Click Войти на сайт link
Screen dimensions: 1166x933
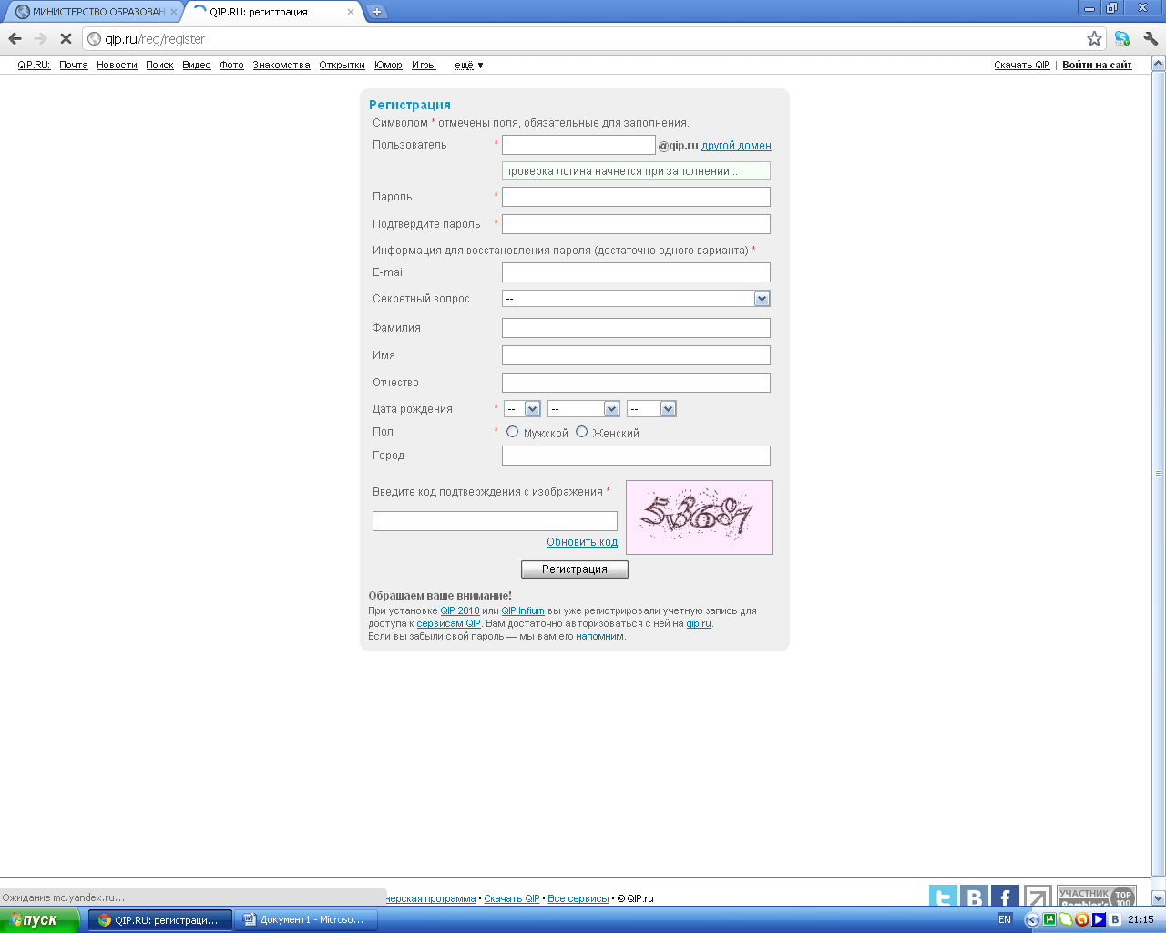pyautogui.click(x=1097, y=65)
